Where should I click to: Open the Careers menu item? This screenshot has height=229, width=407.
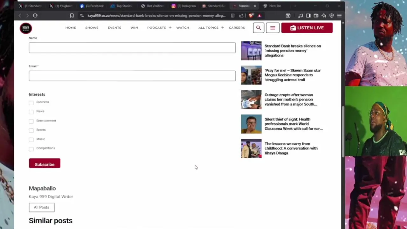pyautogui.click(x=237, y=28)
